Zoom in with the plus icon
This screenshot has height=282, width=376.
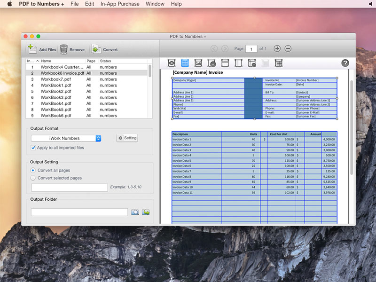[277, 48]
